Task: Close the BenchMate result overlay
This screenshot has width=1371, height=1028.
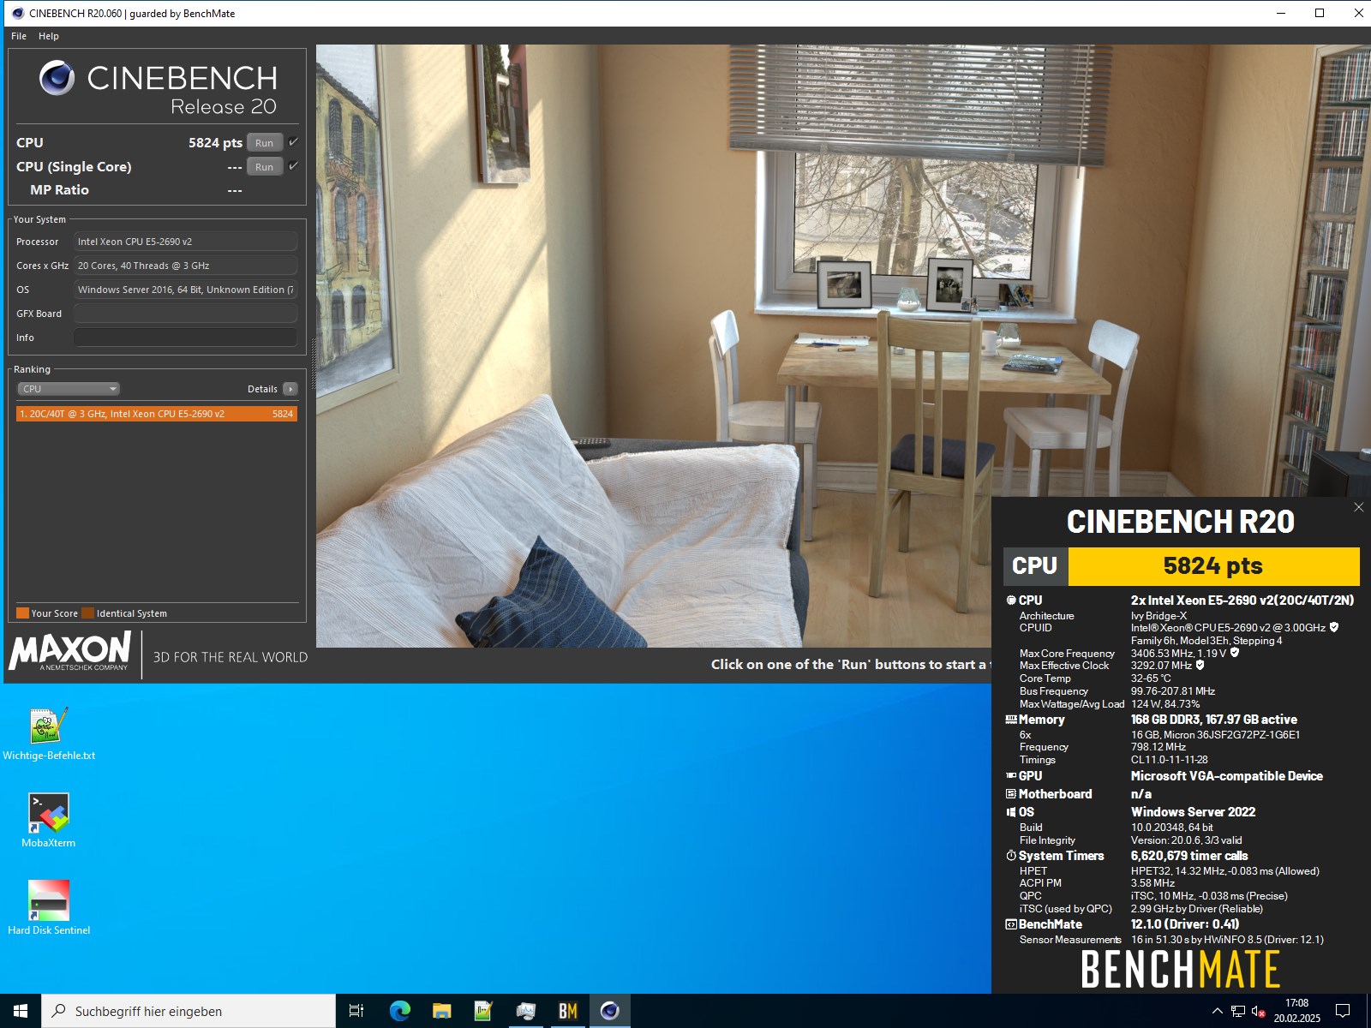Action: pos(1358,507)
